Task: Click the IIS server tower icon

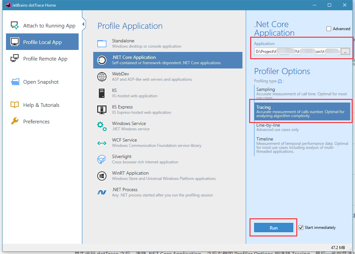Action: click(x=102, y=93)
